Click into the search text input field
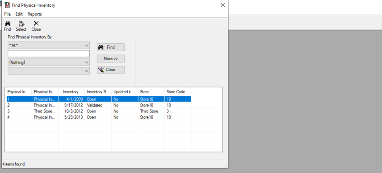 (x=49, y=54)
